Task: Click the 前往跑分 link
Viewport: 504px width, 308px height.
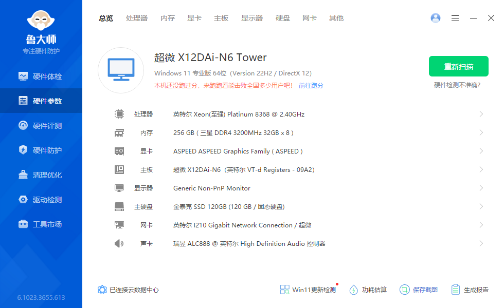Action: 311,86
